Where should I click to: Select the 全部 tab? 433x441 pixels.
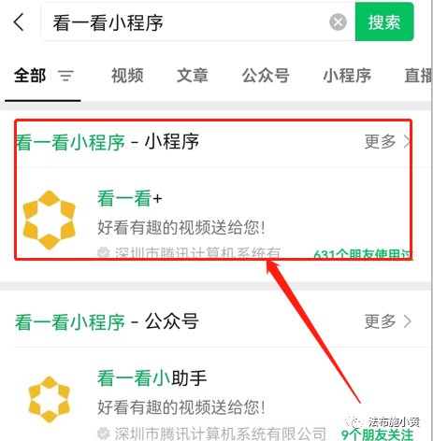pyautogui.click(x=30, y=76)
